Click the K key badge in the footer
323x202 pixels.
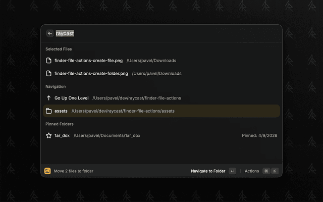pos(275,171)
